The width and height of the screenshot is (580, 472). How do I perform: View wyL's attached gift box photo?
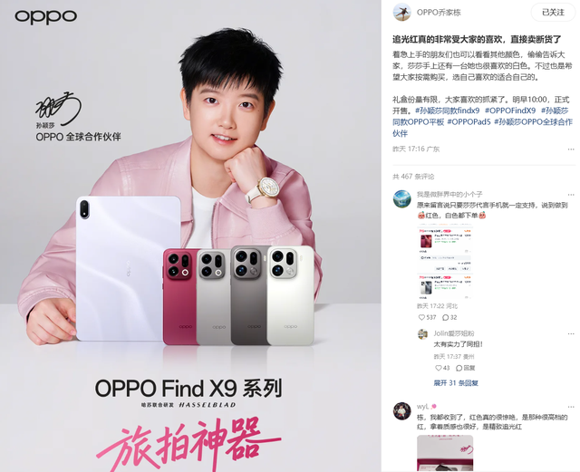[445, 453]
